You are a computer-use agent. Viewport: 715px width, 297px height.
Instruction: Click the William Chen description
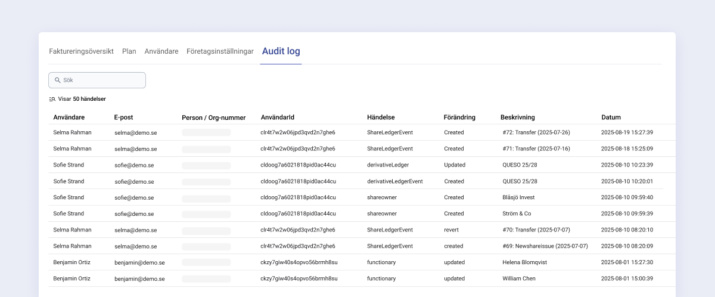pos(519,279)
